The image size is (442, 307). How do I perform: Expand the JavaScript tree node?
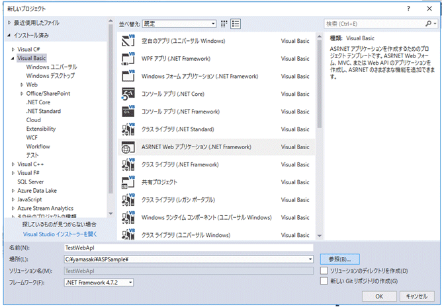coord(13,199)
